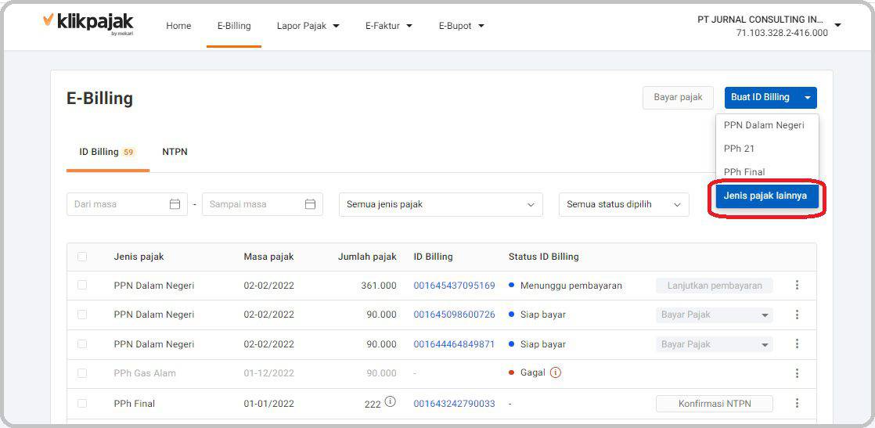This screenshot has width=875, height=428.
Task: Click the ID Billing column header
Action: (x=433, y=257)
